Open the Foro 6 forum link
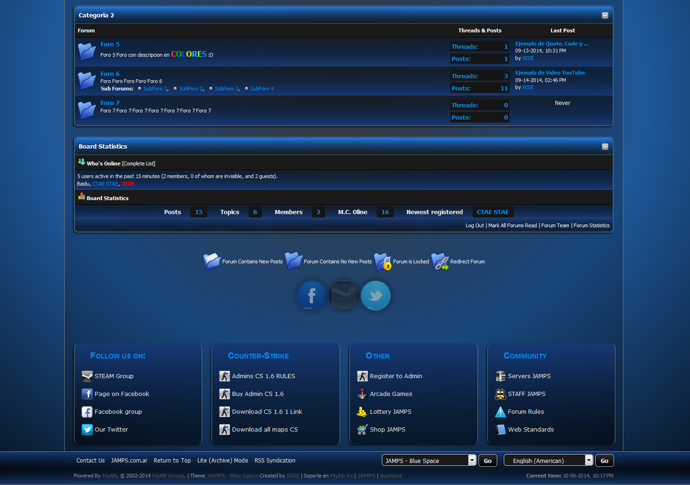Screen dimensions: 690x485 click(110, 74)
